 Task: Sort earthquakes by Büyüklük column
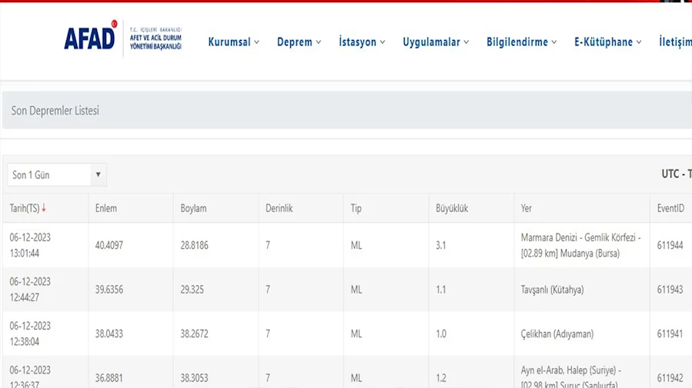[452, 208]
